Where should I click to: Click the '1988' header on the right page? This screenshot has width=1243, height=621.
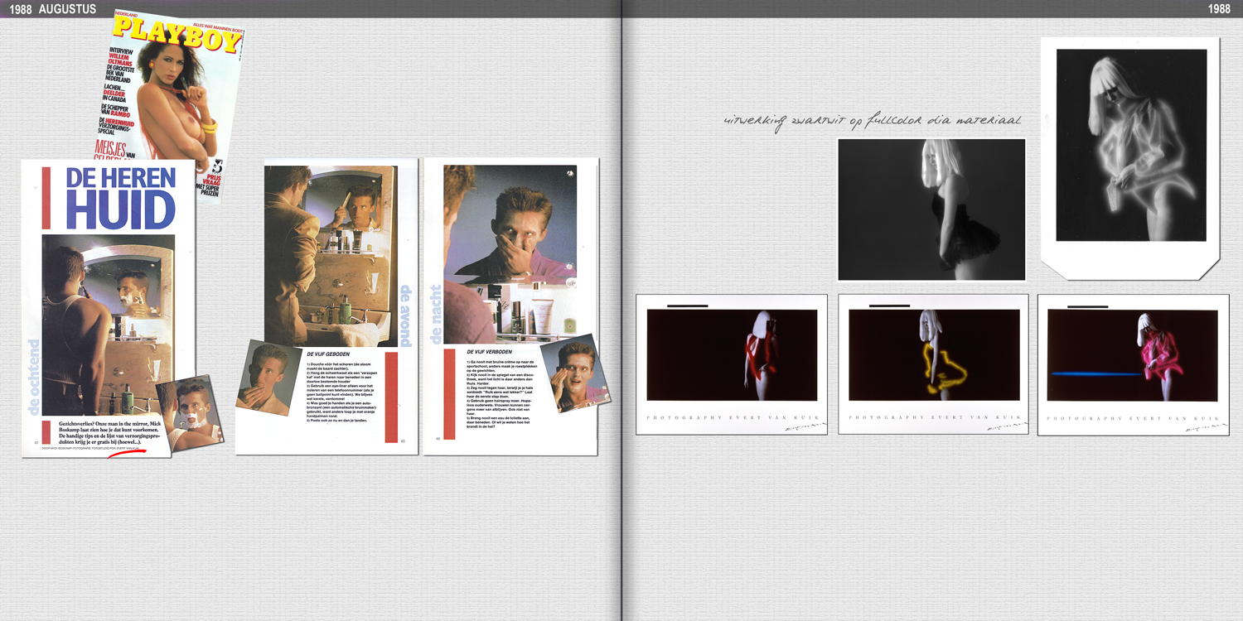click(x=1219, y=9)
